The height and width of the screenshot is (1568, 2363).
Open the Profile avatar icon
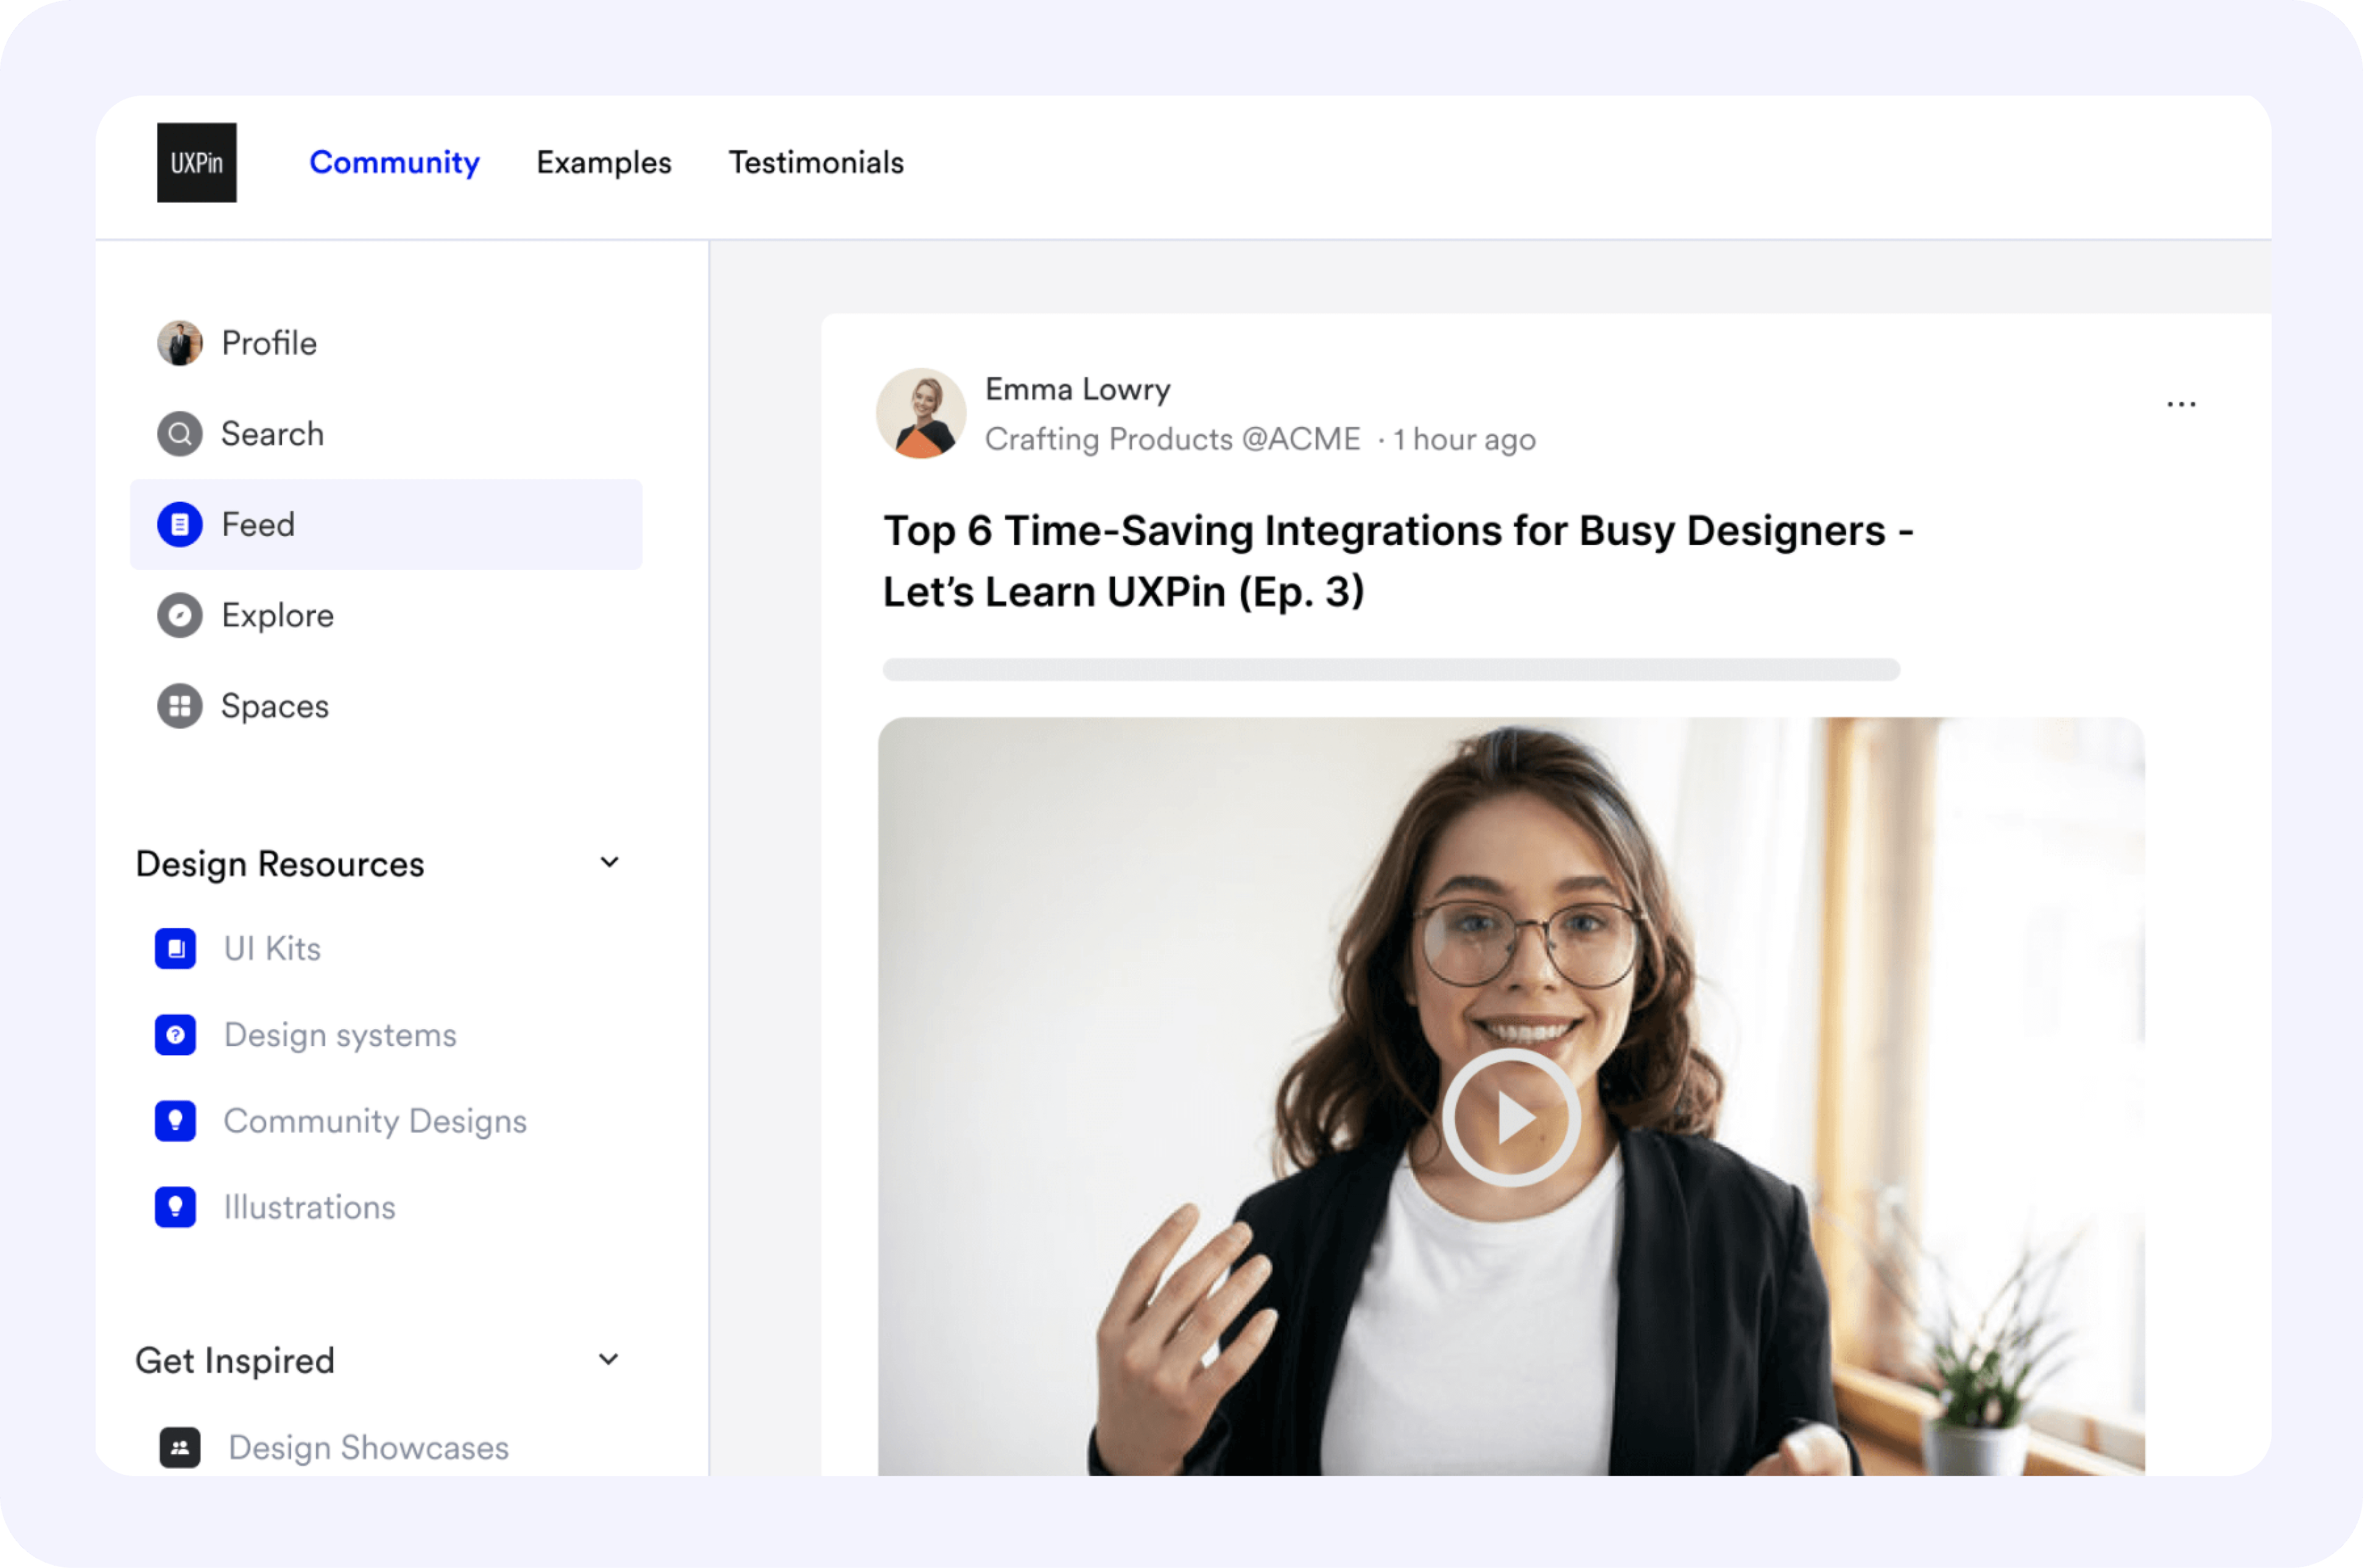tap(180, 343)
